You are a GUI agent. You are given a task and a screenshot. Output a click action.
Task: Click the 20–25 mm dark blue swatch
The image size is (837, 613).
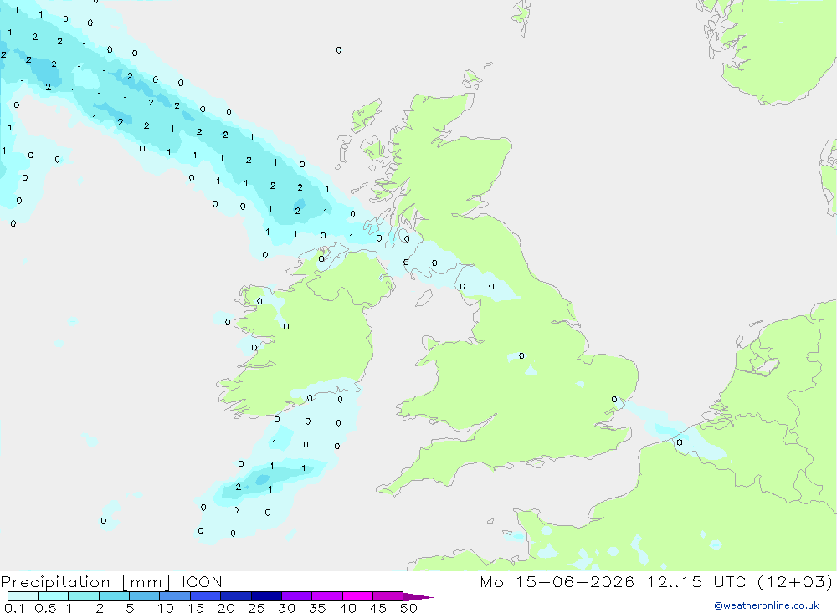click(235, 596)
